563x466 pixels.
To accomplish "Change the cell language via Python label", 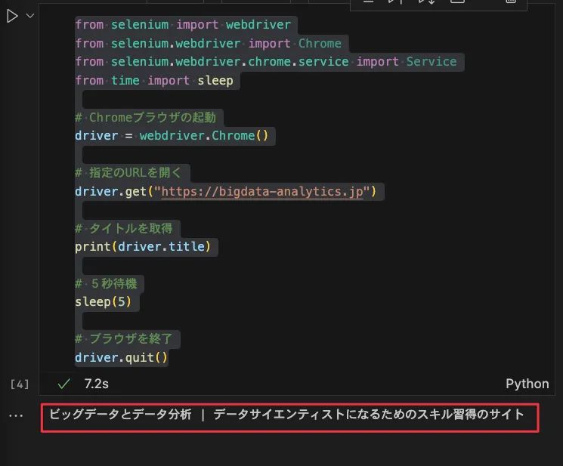I will pos(527,384).
